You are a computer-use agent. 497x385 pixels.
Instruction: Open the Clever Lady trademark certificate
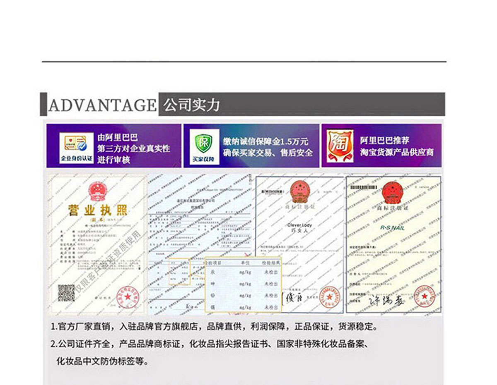coord(299,244)
